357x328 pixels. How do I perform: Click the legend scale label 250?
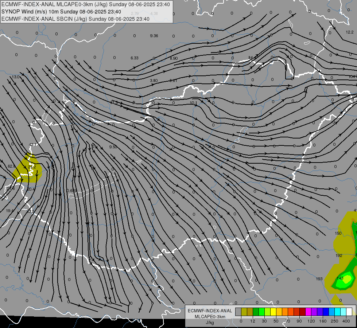pos(334,321)
